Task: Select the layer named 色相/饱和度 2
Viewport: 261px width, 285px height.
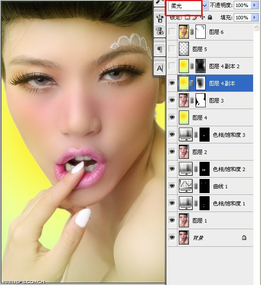Action: coord(229,169)
